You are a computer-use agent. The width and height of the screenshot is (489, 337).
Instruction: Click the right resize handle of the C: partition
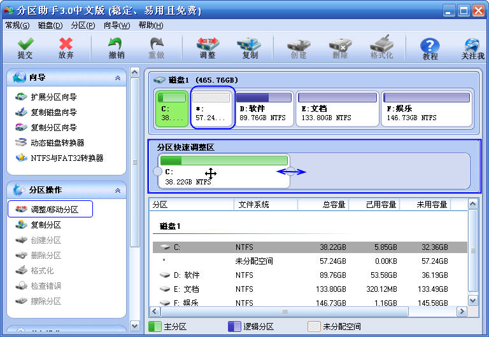[x=290, y=172]
